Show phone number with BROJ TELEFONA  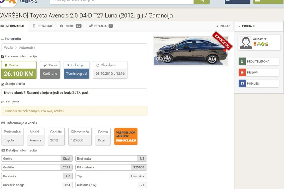coord(259,61)
